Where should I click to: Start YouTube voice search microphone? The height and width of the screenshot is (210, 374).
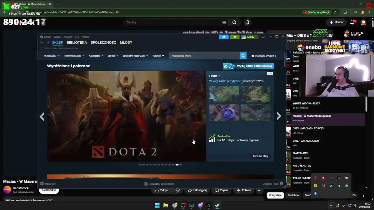[247, 22]
